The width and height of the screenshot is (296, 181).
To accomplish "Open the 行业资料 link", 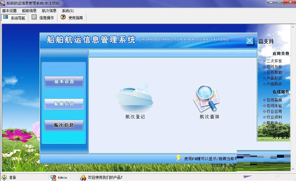I will pyautogui.click(x=274, y=117).
